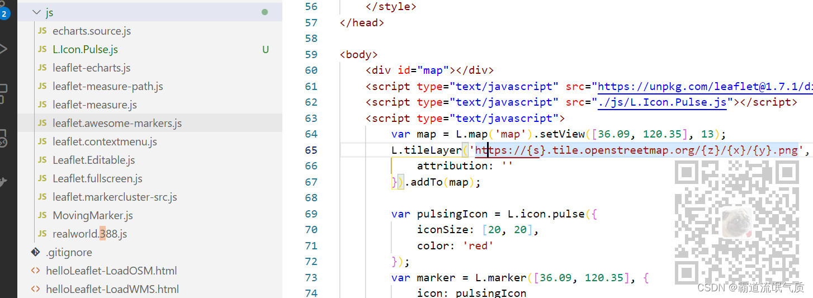Click L.tileLayer on line 65

[x=427, y=150]
